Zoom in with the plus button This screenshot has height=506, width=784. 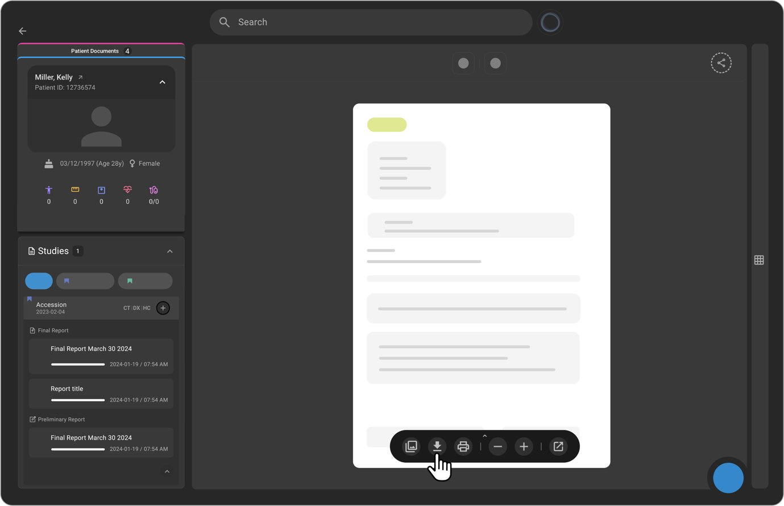524,446
